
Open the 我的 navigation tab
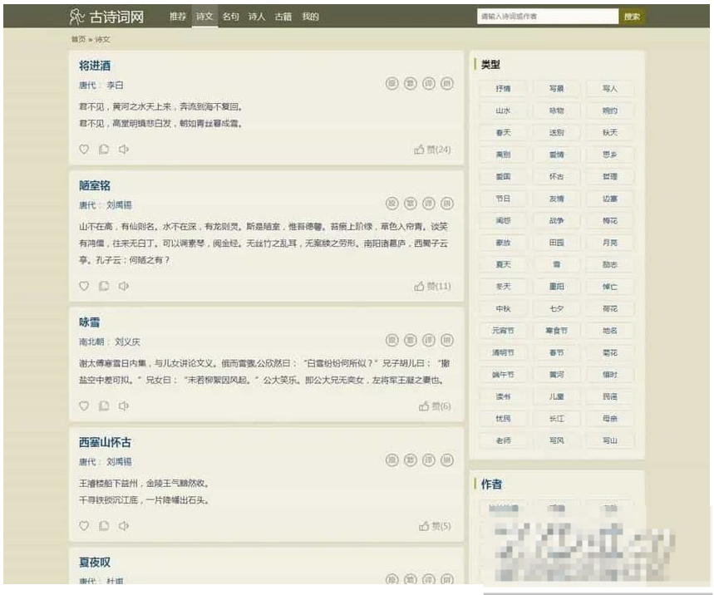(x=310, y=17)
